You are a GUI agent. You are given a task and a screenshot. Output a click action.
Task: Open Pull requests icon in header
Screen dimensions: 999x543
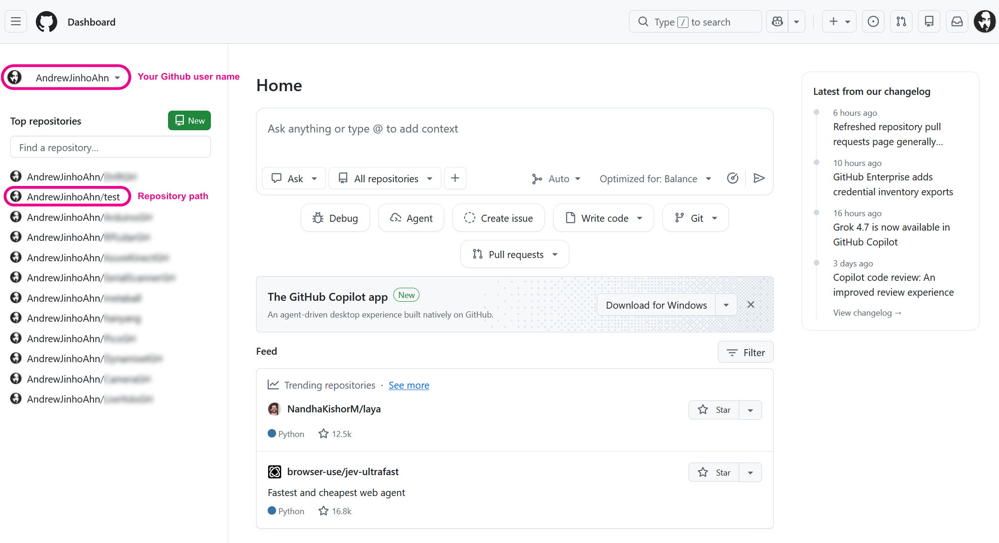[x=901, y=22]
